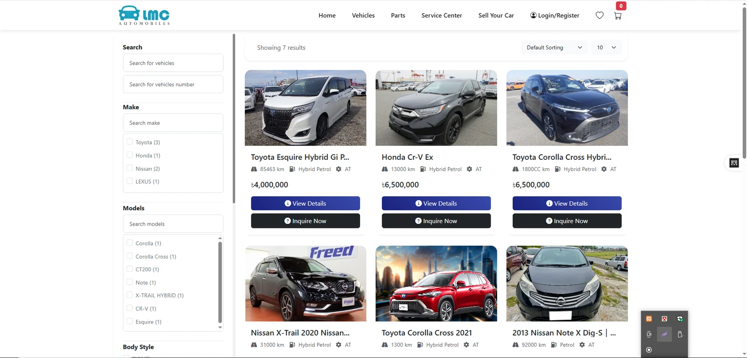747x358 pixels.
Task: Click the road icon beside 85463 km
Action: point(254,169)
